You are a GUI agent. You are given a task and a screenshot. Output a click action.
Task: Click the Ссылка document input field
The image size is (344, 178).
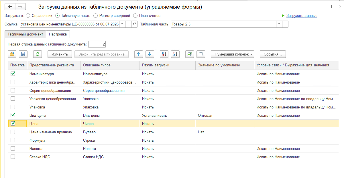coord(70,24)
